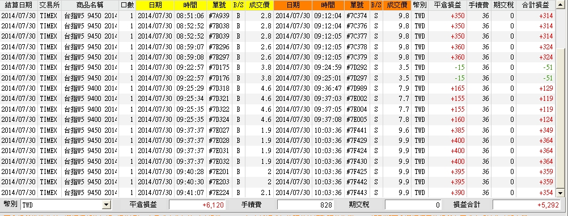568x216 pixels.
Task: Select the row with order #7A939
Action: [x=277, y=16]
